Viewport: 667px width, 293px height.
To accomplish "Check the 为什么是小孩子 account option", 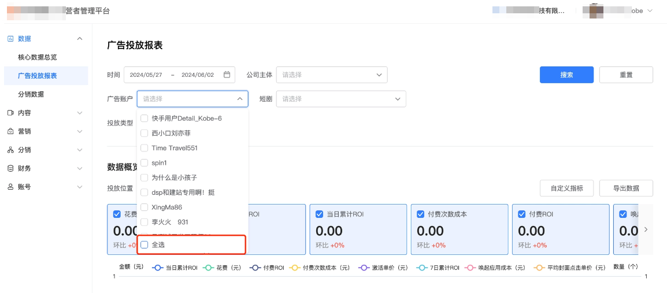I will tap(144, 177).
